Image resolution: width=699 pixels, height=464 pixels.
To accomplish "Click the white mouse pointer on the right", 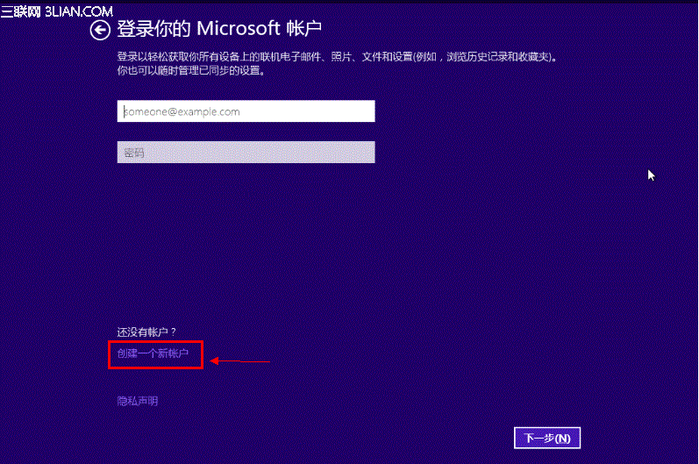I will [x=651, y=175].
